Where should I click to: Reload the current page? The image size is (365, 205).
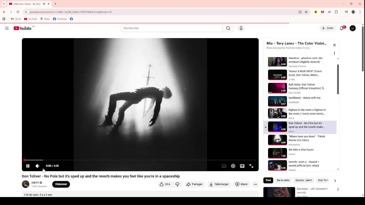tap(18, 12)
